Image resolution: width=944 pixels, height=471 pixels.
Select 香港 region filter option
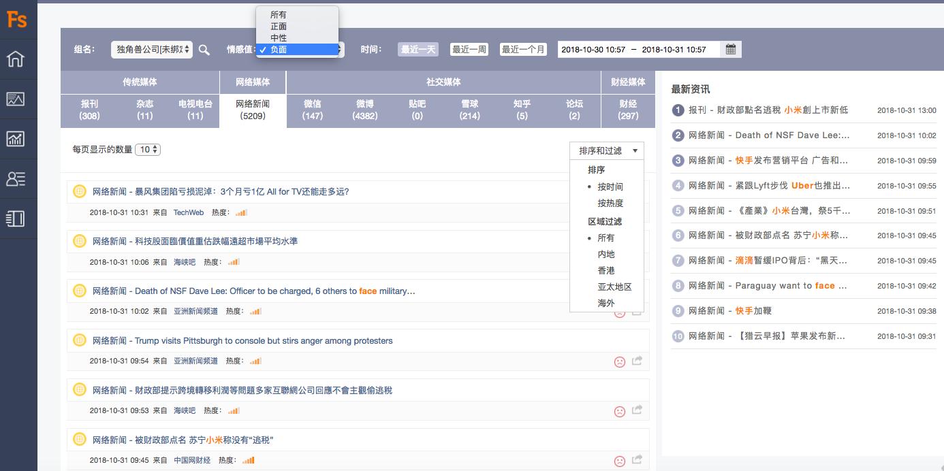point(606,270)
